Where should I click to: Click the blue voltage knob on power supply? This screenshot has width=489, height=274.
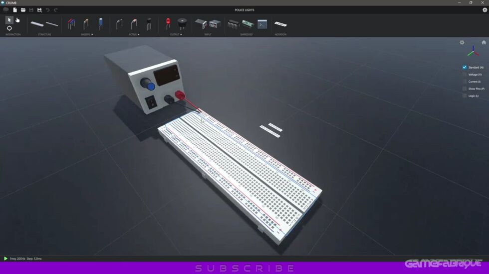point(148,85)
